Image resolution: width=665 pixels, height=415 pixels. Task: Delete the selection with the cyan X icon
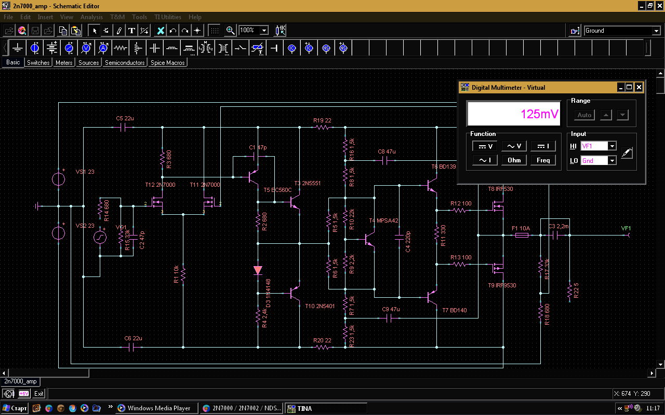161,31
